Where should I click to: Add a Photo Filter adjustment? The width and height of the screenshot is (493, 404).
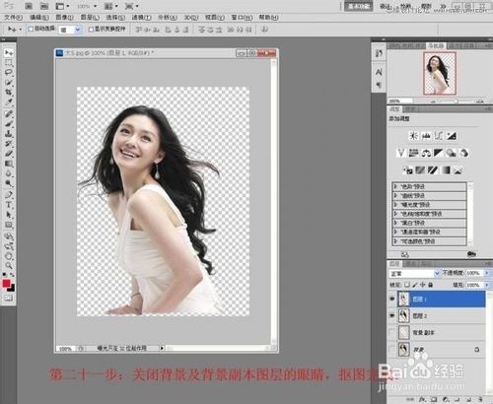pyautogui.click(x=452, y=153)
